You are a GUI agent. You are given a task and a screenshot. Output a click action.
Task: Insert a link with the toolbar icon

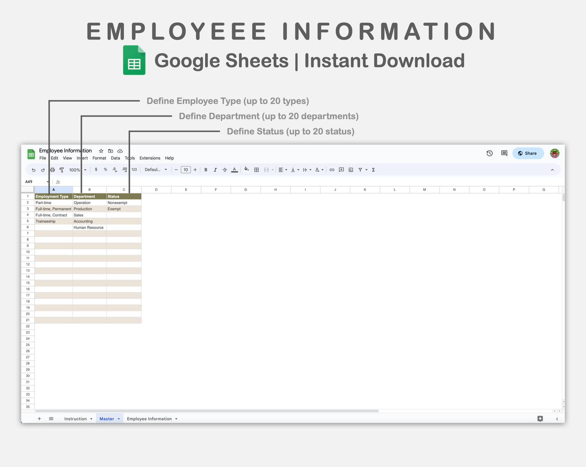332,169
